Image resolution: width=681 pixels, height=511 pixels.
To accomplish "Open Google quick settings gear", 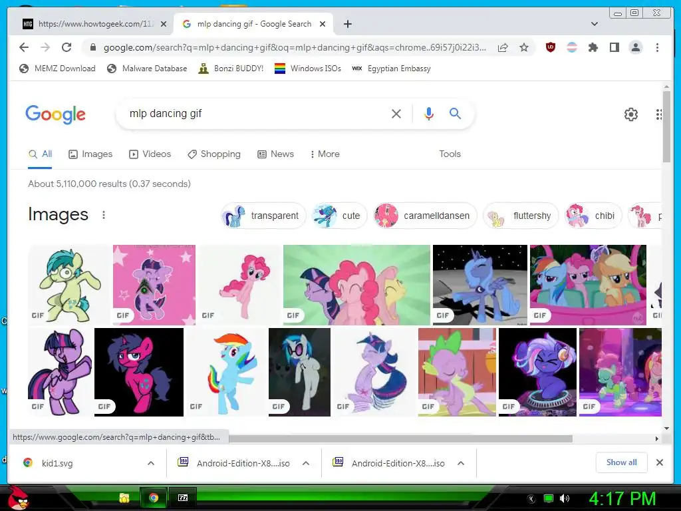I will 630,114.
